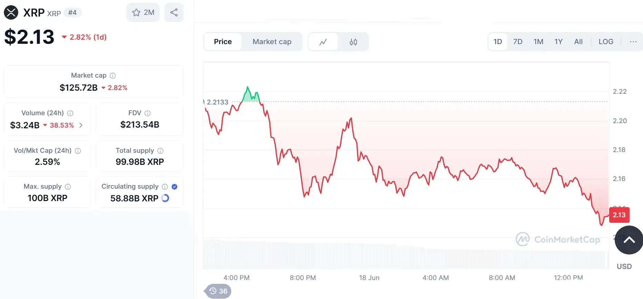Expand Volume (24h) details chevron

coord(81,125)
